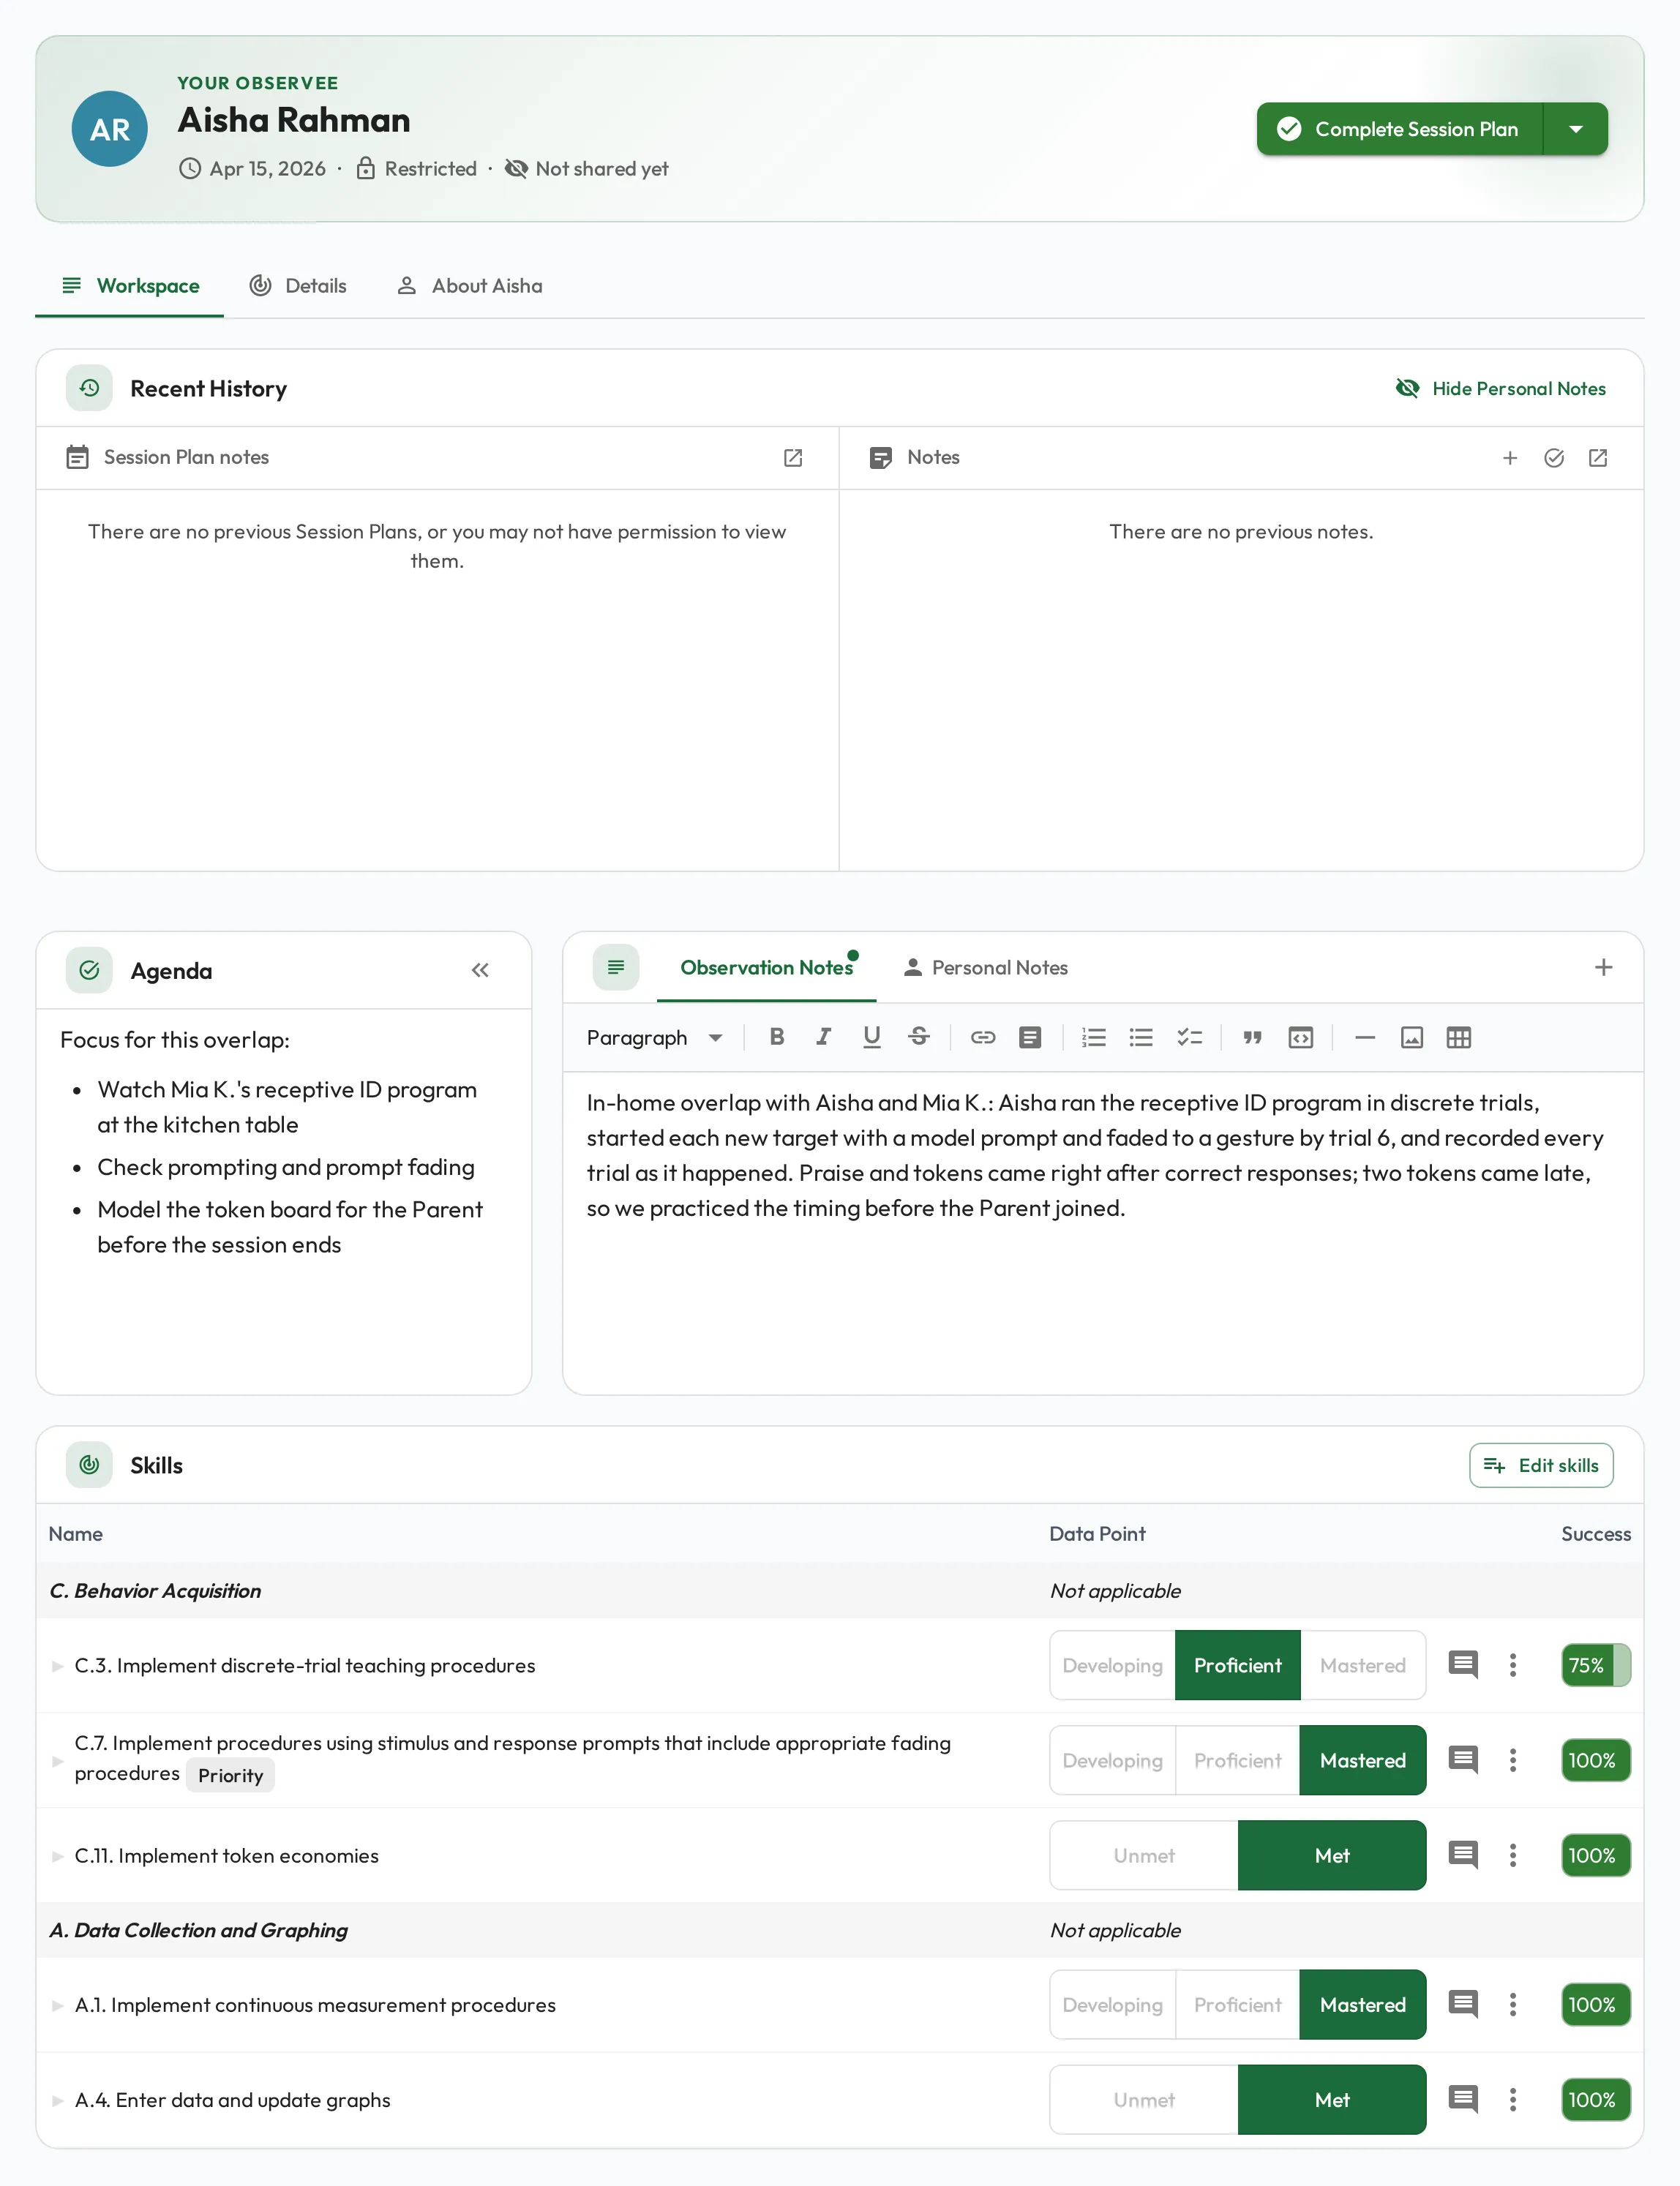
Task: Click Complete Session Plan button
Action: 1400,129
